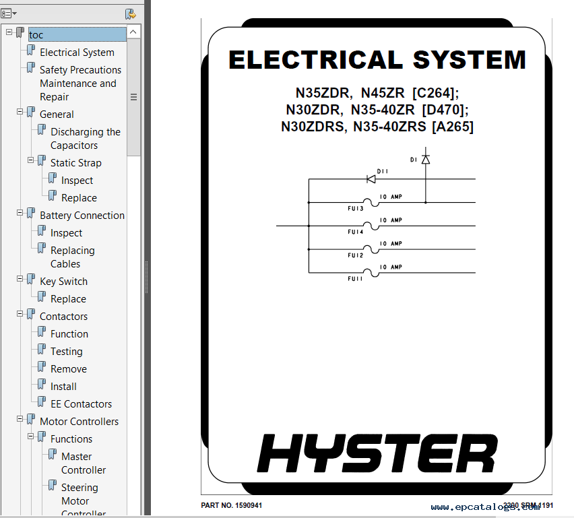The height and width of the screenshot is (518, 574).
Task: Open the bookmarks panel options menu
Action: click(x=9, y=14)
